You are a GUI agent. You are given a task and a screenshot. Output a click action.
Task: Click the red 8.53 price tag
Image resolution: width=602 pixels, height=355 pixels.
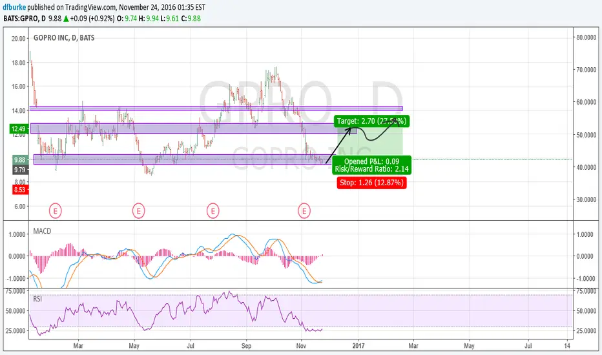click(20, 190)
